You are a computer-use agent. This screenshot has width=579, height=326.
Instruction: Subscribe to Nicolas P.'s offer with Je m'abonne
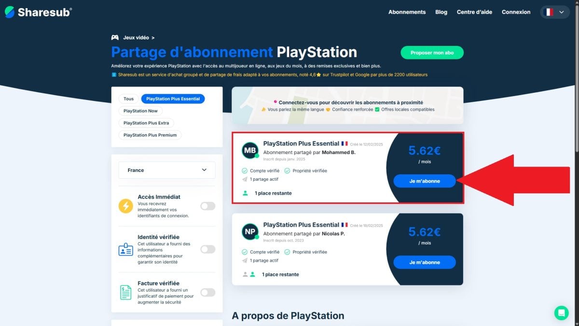point(424,262)
